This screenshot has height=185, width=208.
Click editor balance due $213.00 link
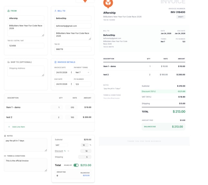[86, 175]
